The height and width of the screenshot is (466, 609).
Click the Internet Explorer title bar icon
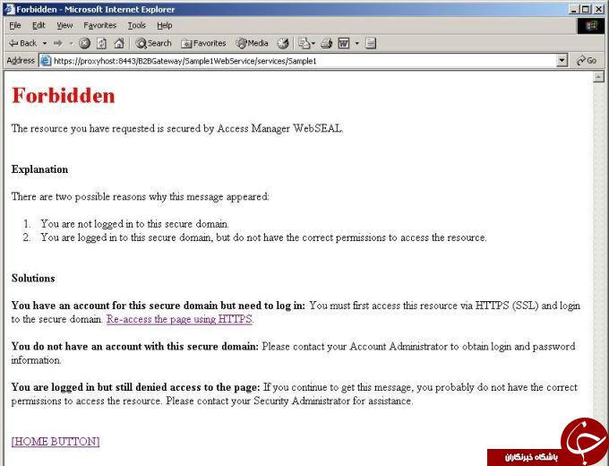pos(9,9)
